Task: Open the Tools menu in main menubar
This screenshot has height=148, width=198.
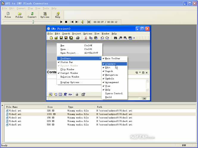Action: coord(46,8)
